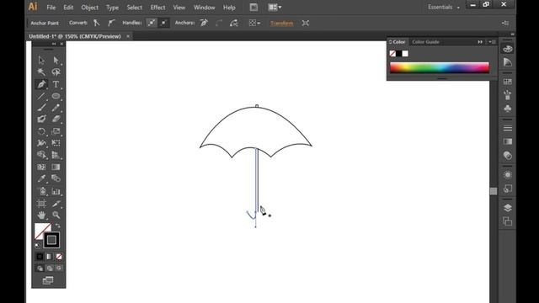This screenshot has height=303, width=539.
Task: Open the Stroke panel from dock
Action: tap(507, 128)
